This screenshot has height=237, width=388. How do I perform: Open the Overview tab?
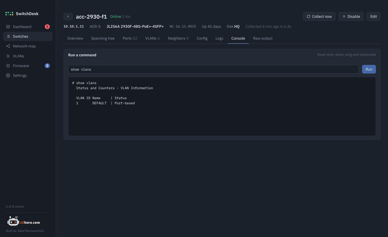pos(75,38)
